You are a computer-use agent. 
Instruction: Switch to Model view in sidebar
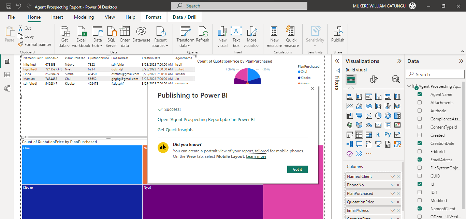pos(7,88)
